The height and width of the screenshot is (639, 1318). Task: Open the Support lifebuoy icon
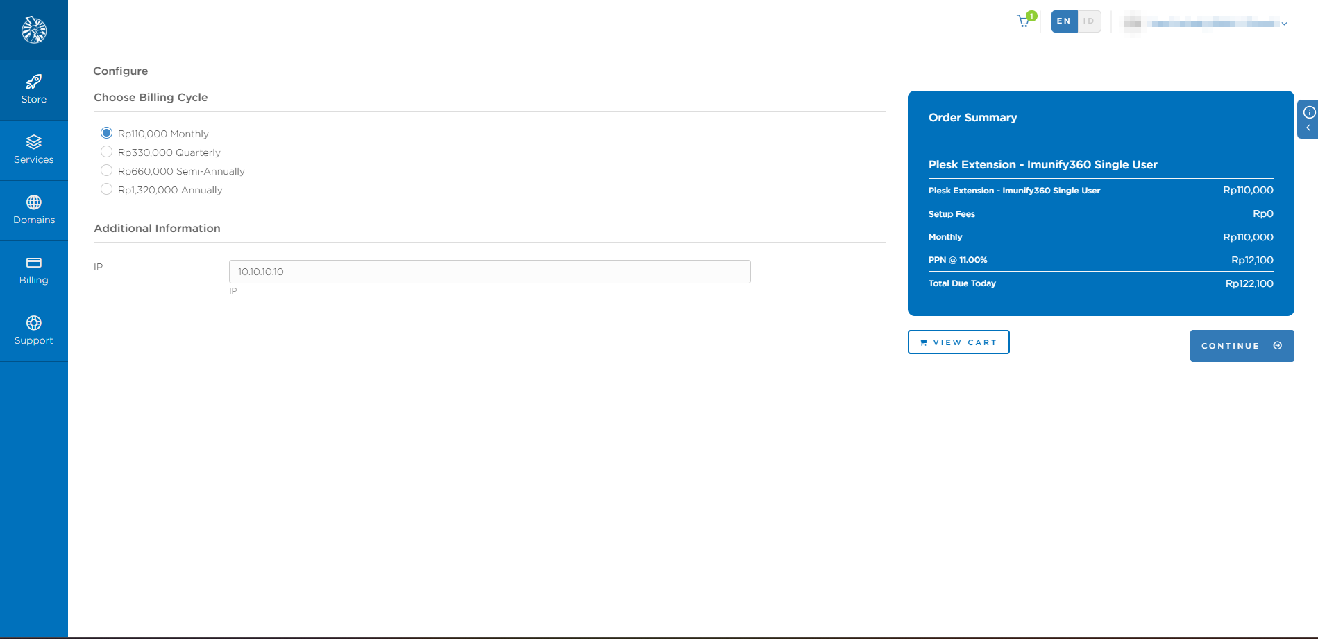(x=33, y=323)
